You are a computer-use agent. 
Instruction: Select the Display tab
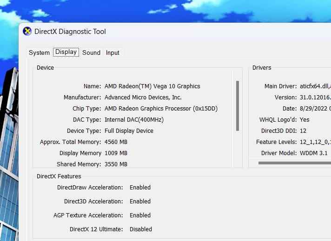click(66, 52)
